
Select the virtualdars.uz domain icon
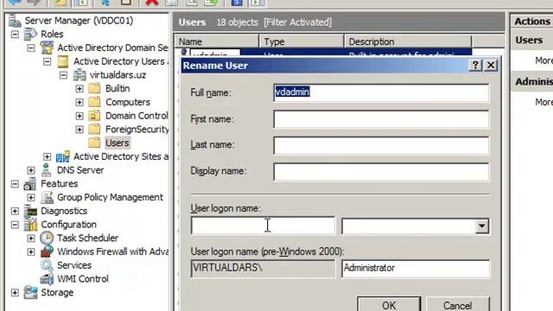click(79, 75)
